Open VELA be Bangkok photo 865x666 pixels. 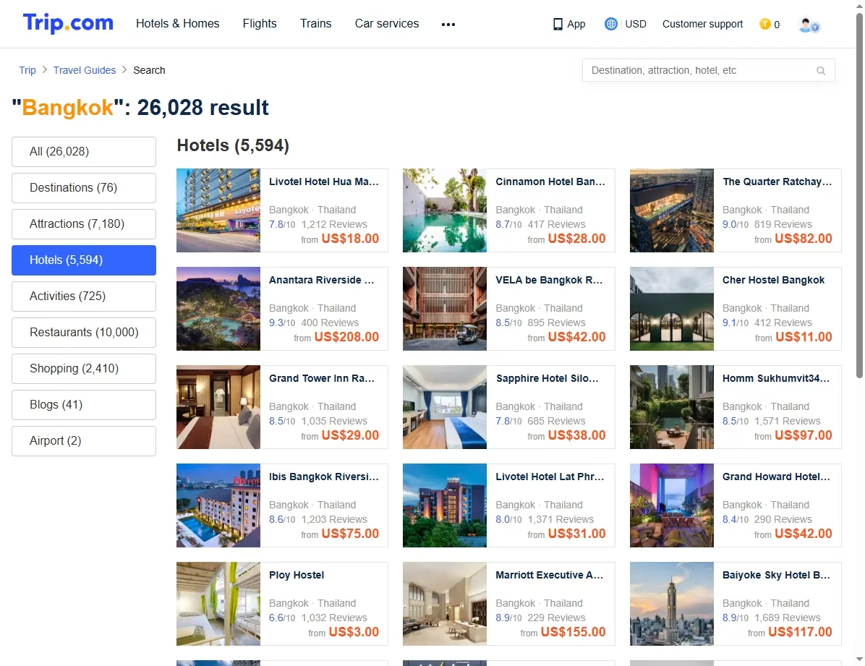coord(445,309)
